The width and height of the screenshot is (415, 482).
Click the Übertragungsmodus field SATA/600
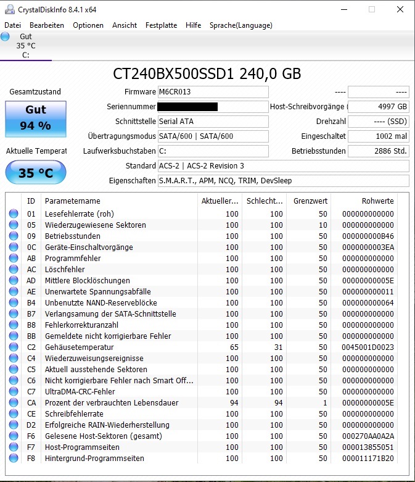213,136
